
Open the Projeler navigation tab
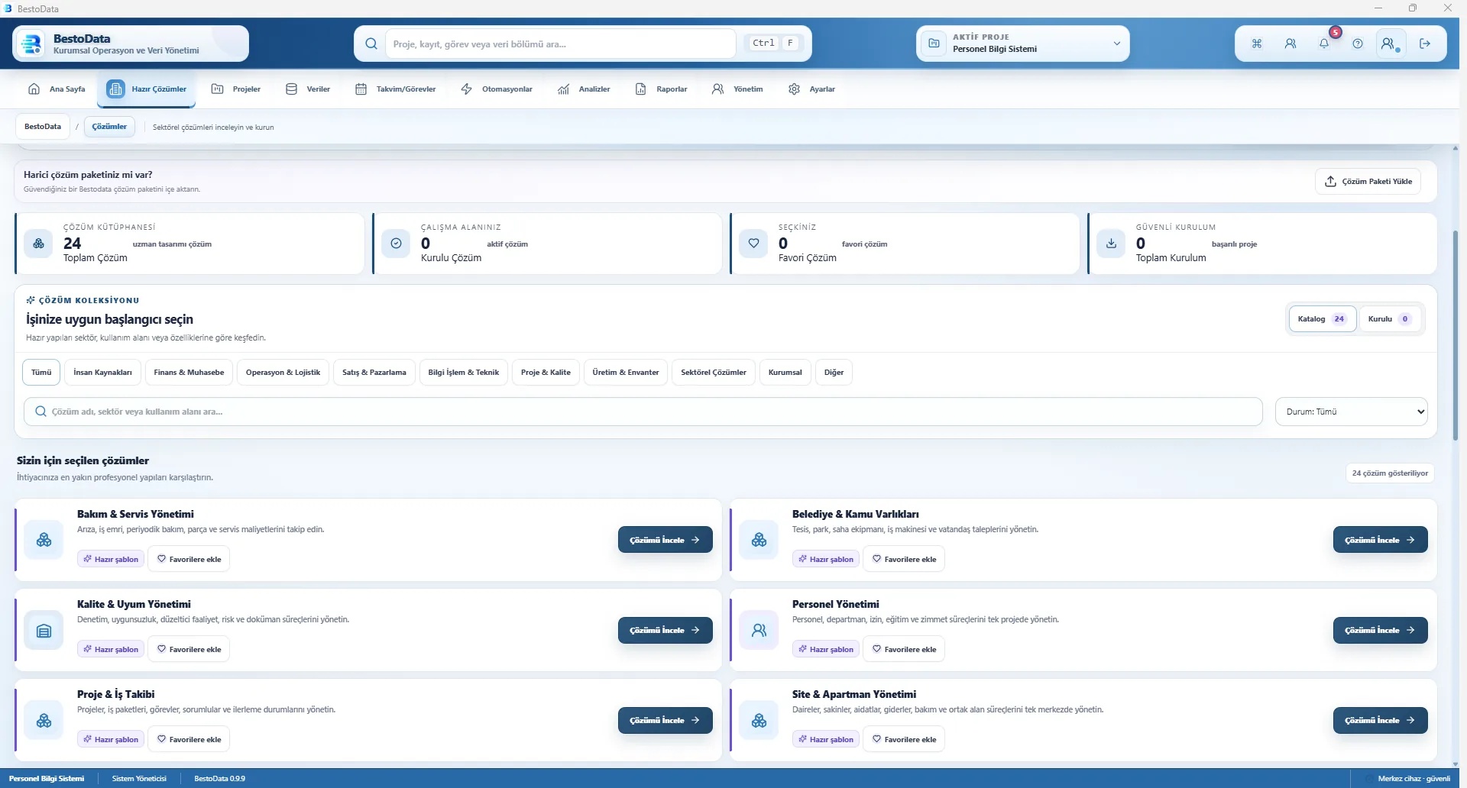tap(236, 89)
